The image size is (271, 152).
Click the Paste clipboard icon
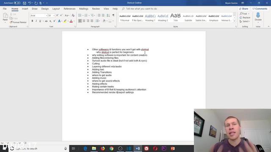click(x=5, y=16)
